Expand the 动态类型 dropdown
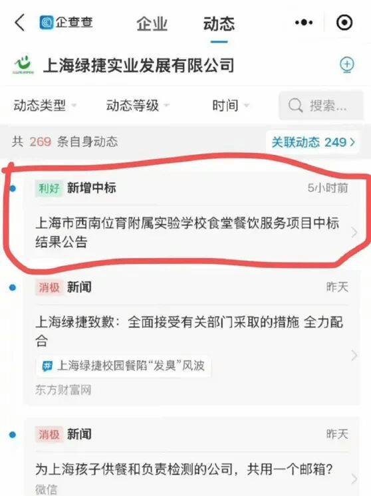371x496 pixels. [45, 105]
